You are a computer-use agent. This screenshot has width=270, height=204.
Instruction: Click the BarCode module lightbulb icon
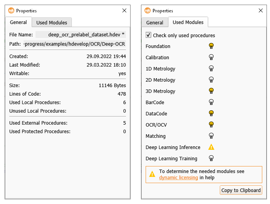(211, 102)
